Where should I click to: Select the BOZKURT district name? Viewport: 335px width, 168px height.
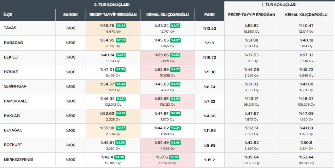[x=13, y=145]
